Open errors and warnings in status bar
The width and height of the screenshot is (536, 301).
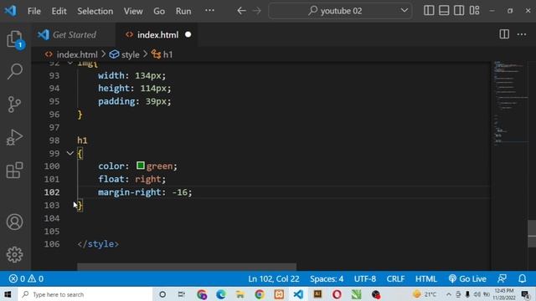point(26,278)
